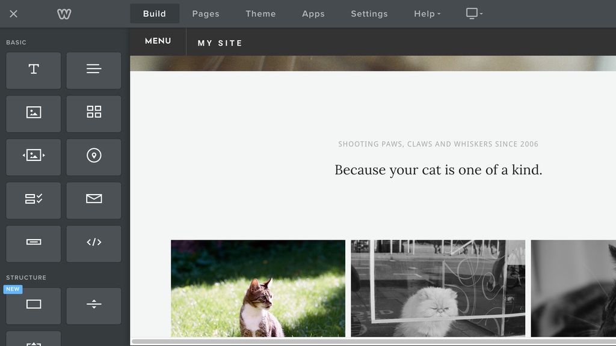Select the Map element icon
Viewport: 616px width, 346px height.
[x=94, y=157]
